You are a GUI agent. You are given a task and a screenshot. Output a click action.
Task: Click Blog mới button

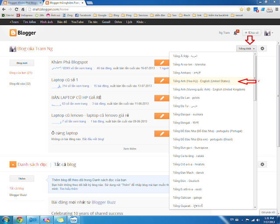click(x=22, y=63)
